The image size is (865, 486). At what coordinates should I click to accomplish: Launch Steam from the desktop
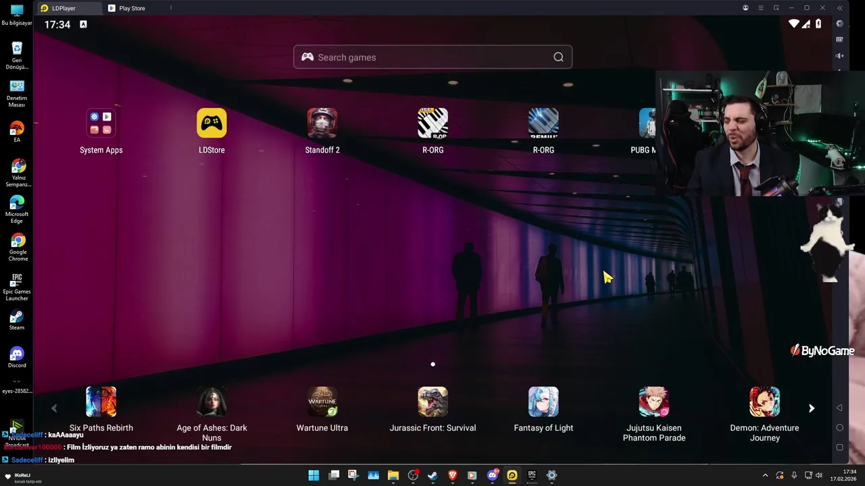17,320
